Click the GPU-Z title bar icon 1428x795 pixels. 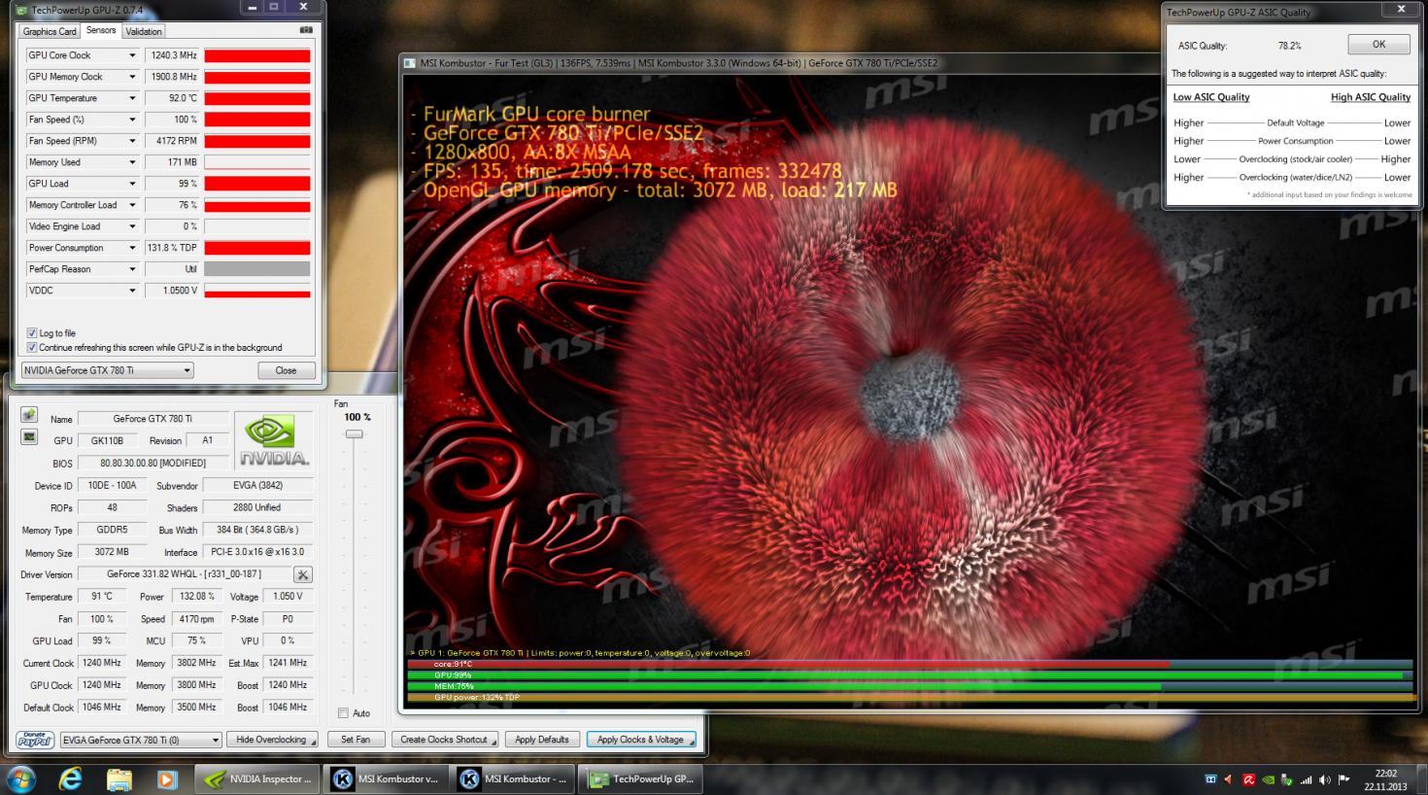click(21, 11)
